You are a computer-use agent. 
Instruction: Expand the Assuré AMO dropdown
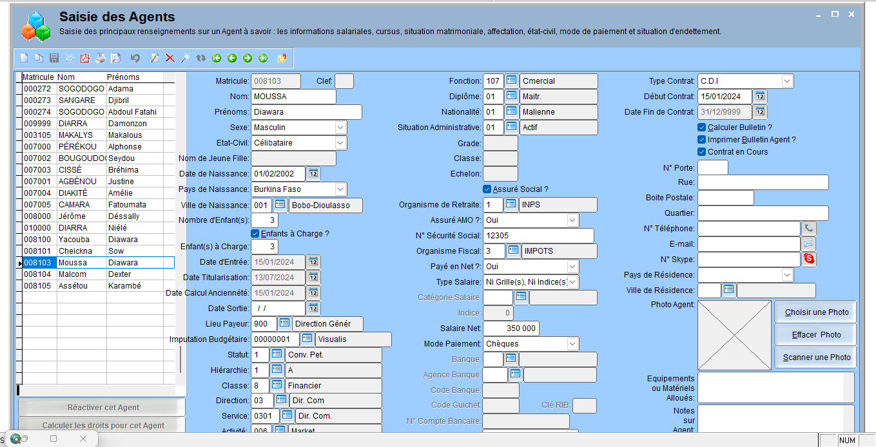pyautogui.click(x=572, y=220)
